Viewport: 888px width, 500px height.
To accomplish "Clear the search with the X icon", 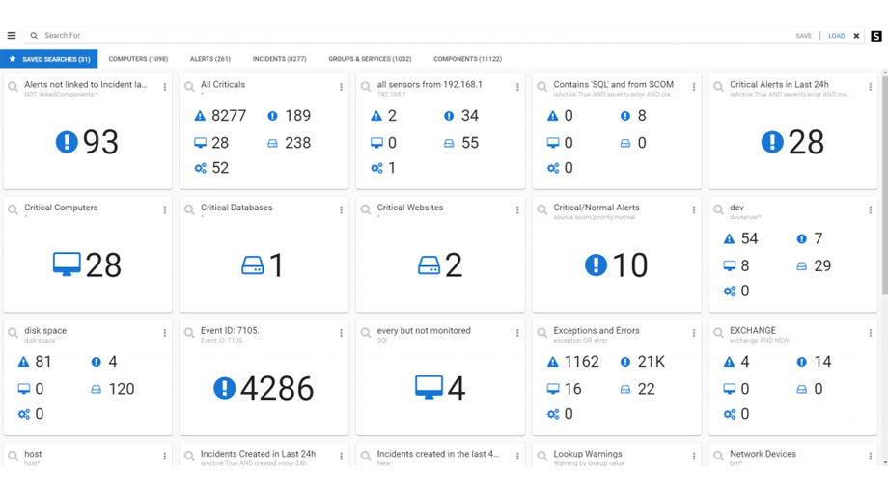I will coord(856,35).
